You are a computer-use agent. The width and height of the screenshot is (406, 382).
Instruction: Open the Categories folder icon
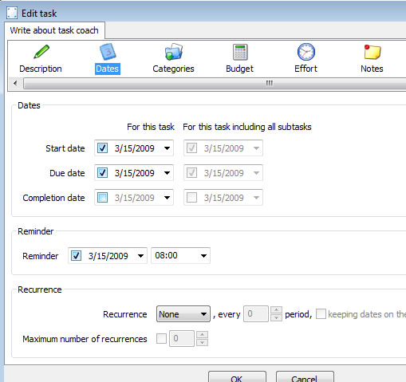coord(173,52)
